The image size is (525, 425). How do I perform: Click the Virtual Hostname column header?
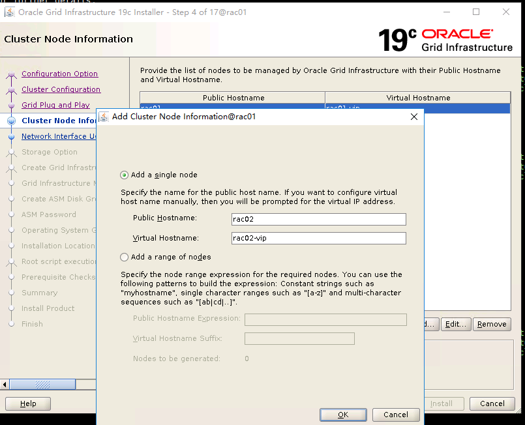pyautogui.click(x=418, y=98)
